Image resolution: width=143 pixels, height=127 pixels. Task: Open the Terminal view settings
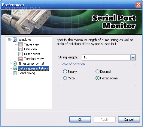pos(34,59)
